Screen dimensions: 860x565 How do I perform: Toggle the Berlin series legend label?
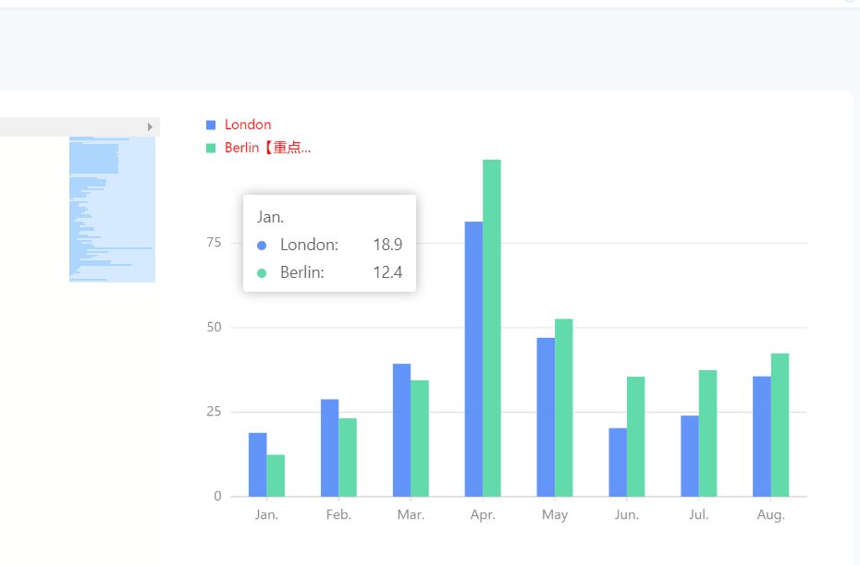click(x=267, y=148)
